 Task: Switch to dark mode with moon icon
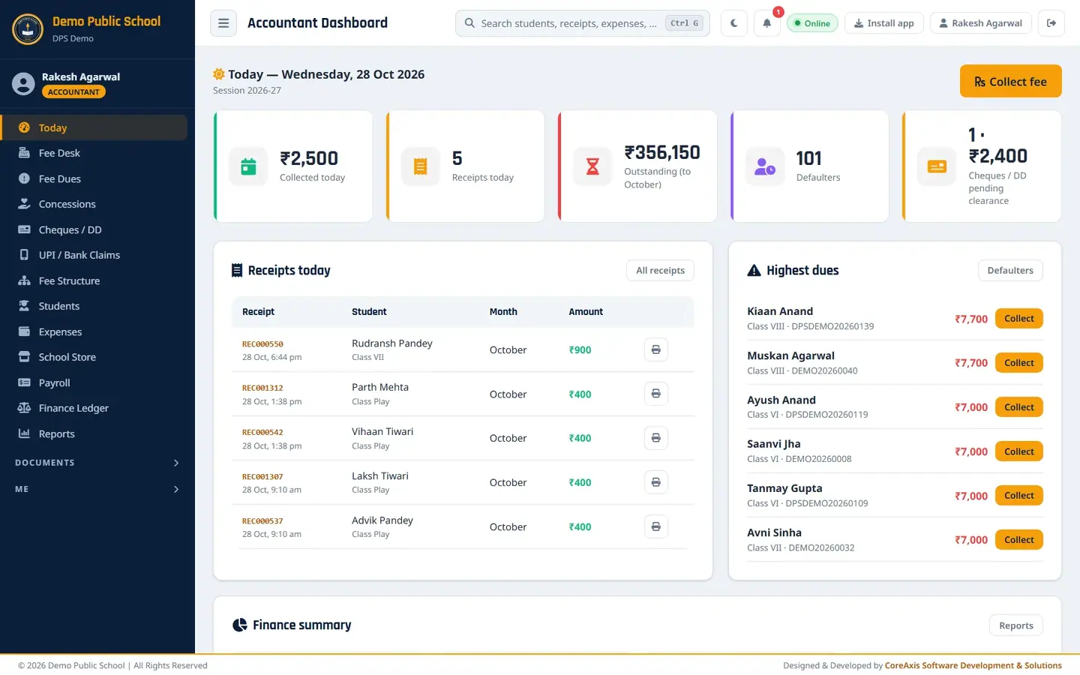(733, 23)
